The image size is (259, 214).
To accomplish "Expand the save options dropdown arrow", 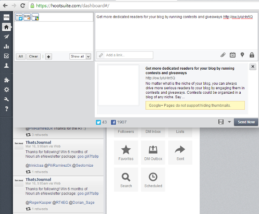I will pos(229,122).
